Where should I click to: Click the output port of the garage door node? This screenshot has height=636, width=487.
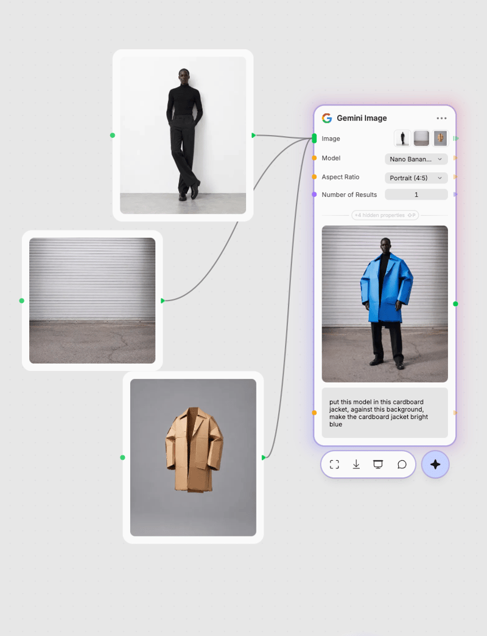point(163,300)
